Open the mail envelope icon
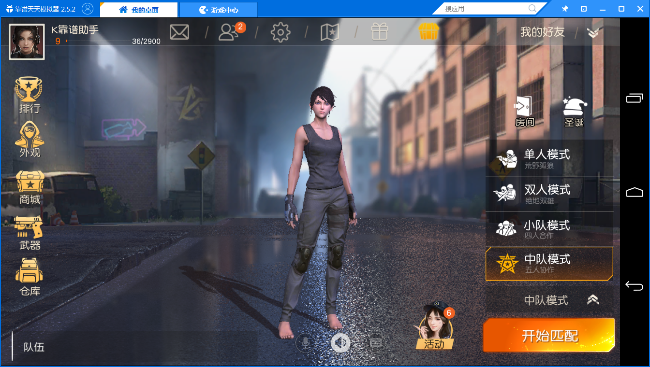 pyautogui.click(x=179, y=32)
